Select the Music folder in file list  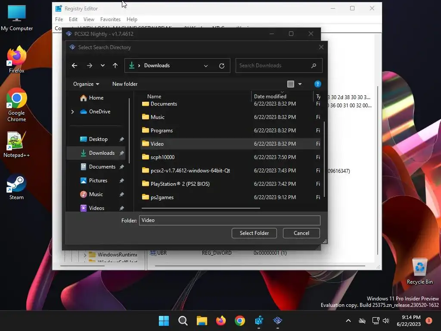[158, 117]
